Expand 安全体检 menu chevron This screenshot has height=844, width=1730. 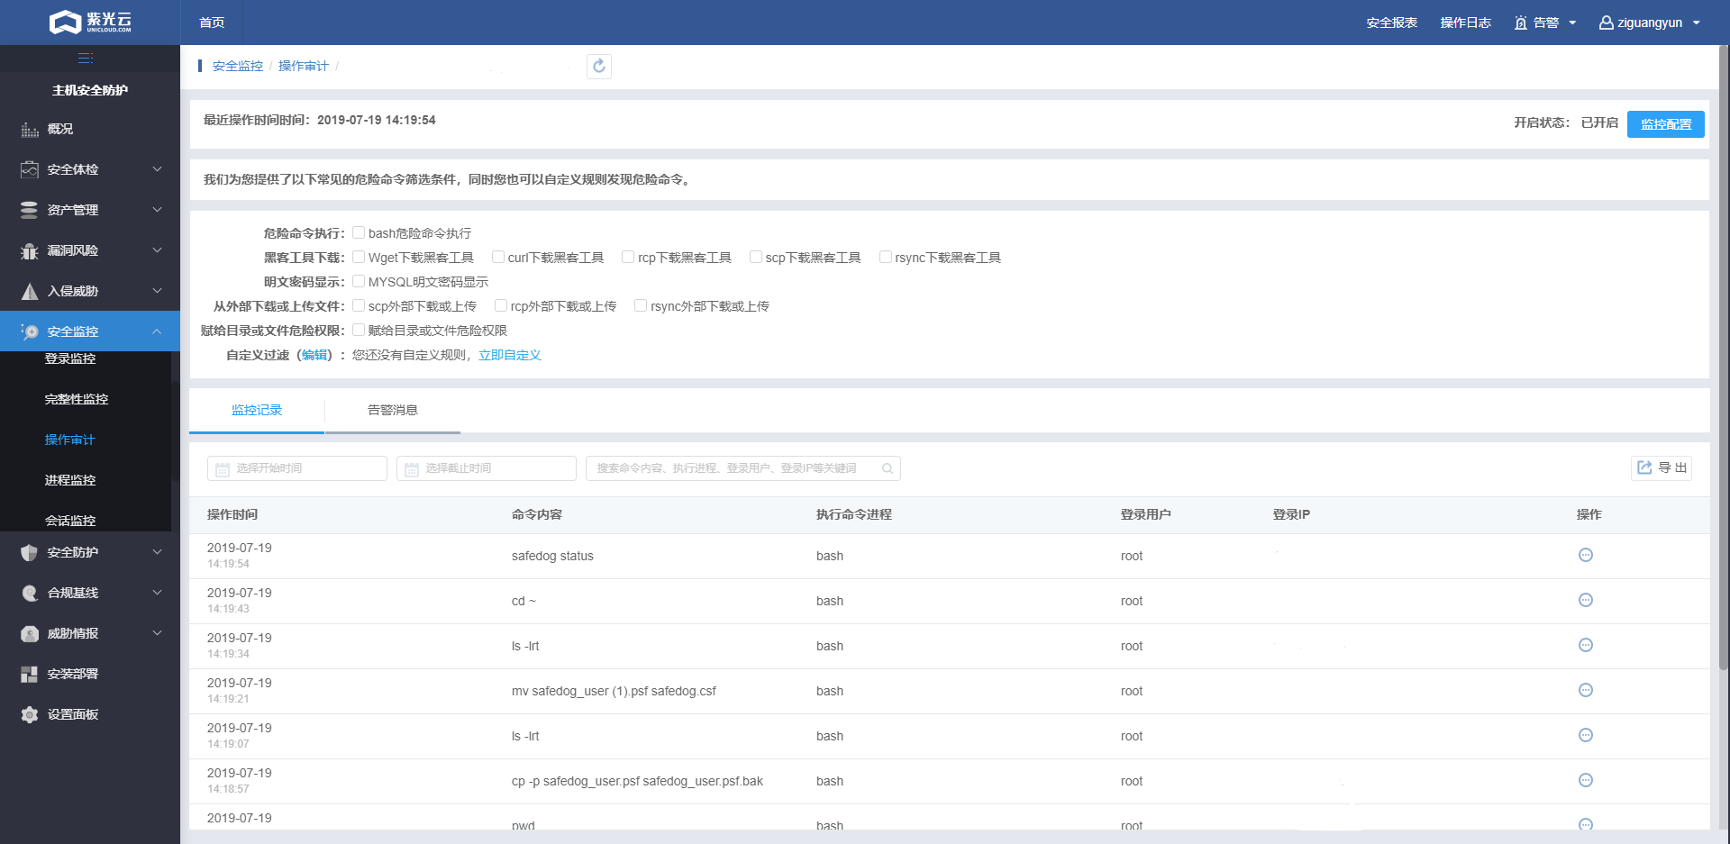157,169
